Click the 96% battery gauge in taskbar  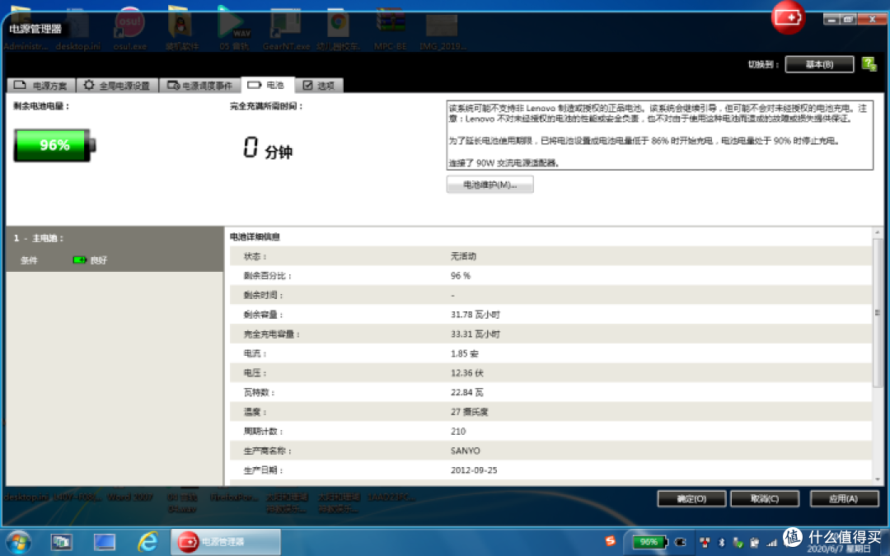pyautogui.click(x=650, y=542)
